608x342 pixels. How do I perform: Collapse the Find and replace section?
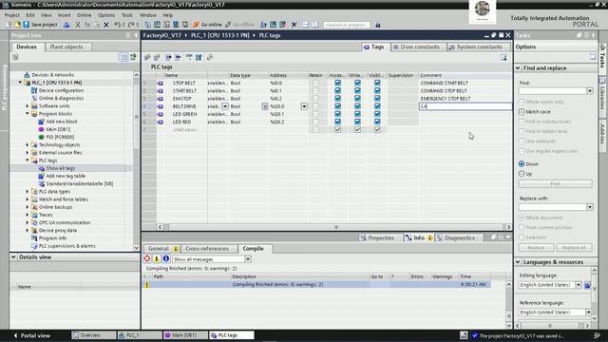pyautogui.click(x=518, y=68)
